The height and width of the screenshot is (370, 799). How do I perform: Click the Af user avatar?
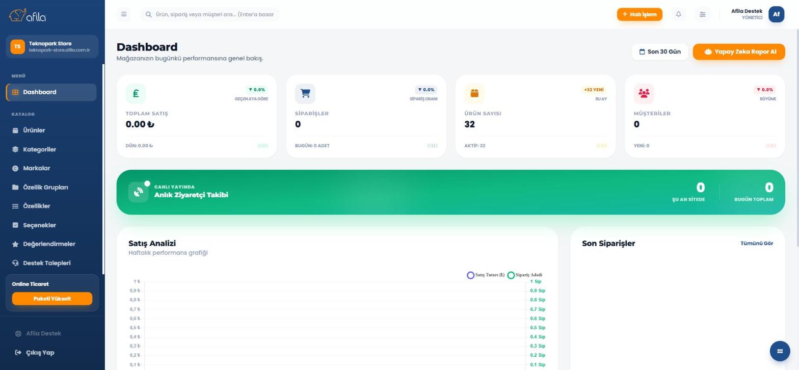[776, 14]
